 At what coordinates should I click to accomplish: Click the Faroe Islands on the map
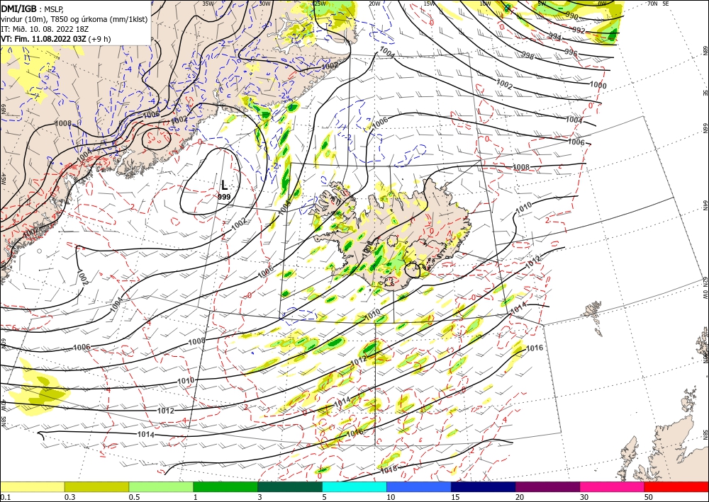coord(595,316)
